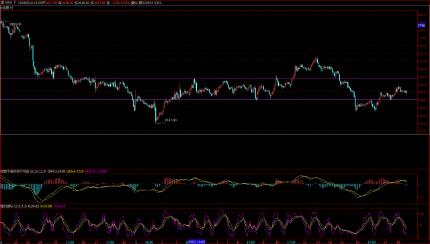Click the yellow DEA value label
The width and height of the screenshot is (430, 244).
(75, 172)
